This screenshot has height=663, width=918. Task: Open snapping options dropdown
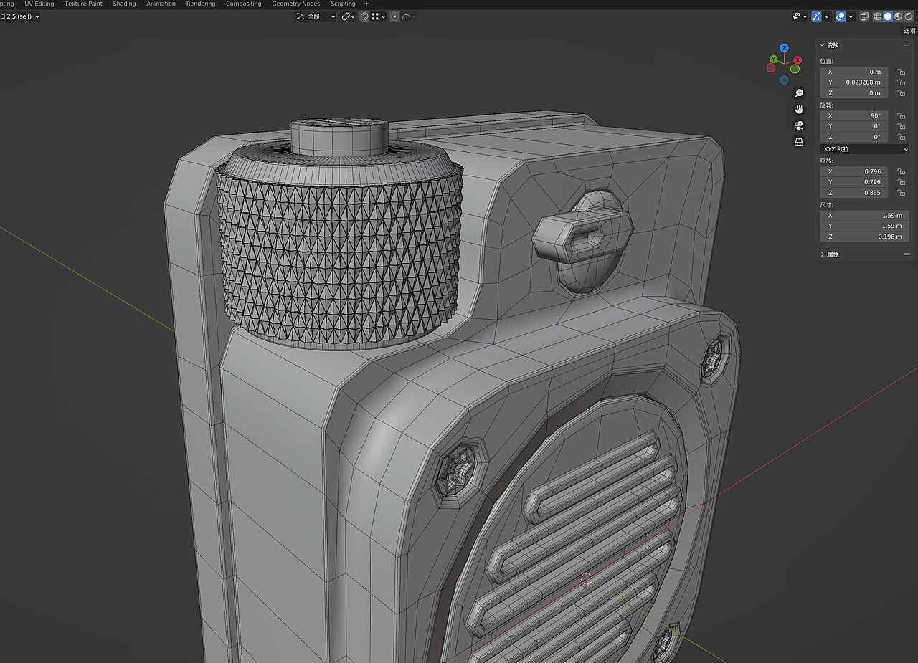pyautogui.click(x=378, y=16)
